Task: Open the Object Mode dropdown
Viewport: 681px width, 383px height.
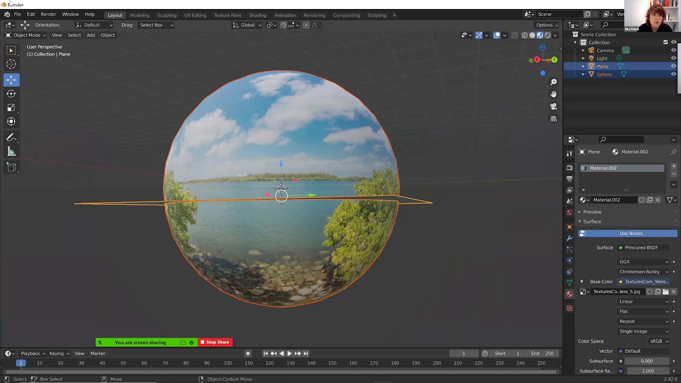Action: [25, 35]
